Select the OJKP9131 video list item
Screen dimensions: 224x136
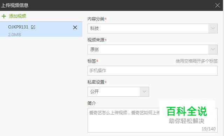tap(41, 29)
